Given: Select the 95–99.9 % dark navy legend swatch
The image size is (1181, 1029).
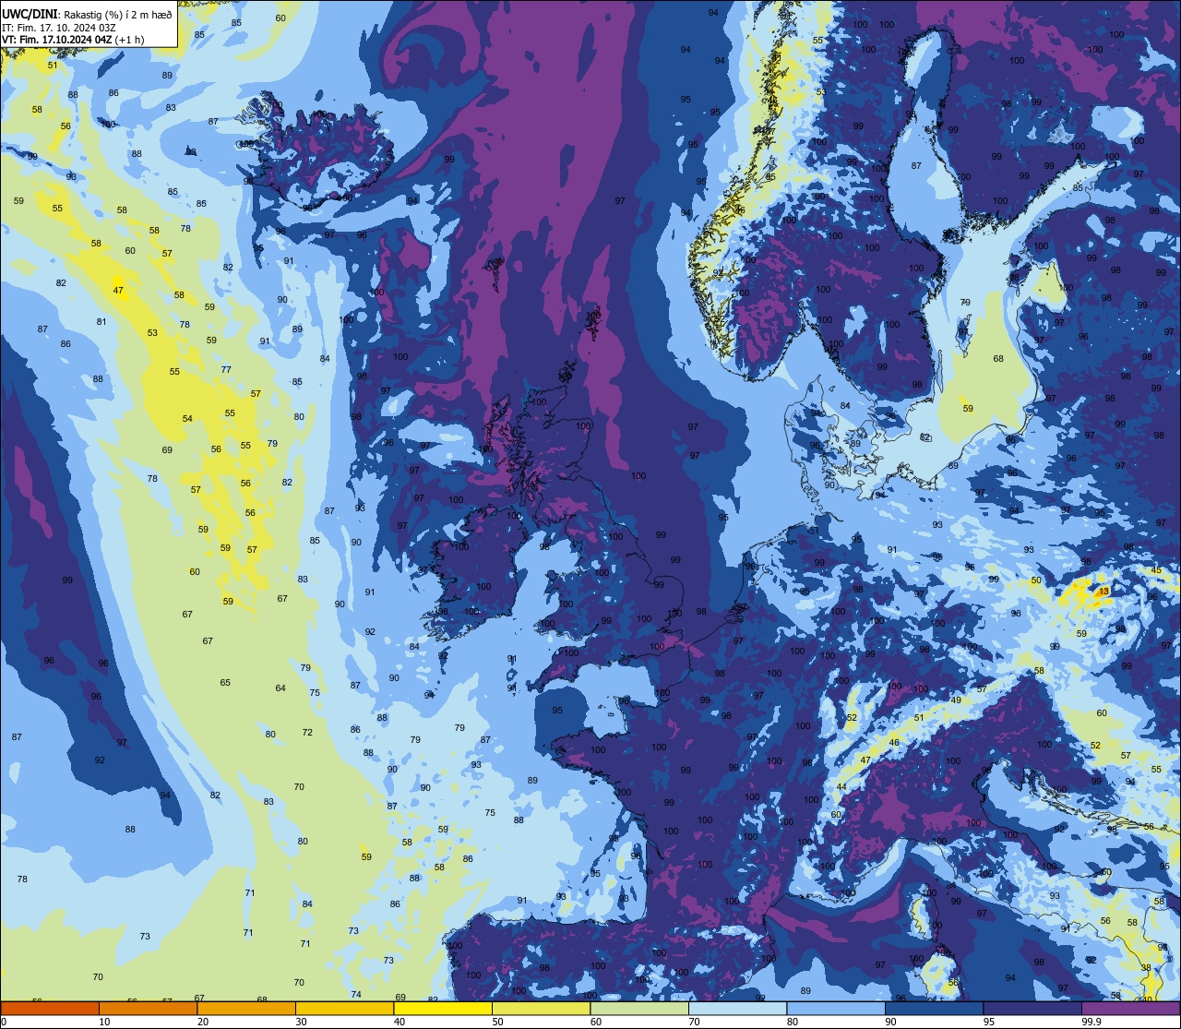Looking at the screenshot, I should coord(1032,1008).
